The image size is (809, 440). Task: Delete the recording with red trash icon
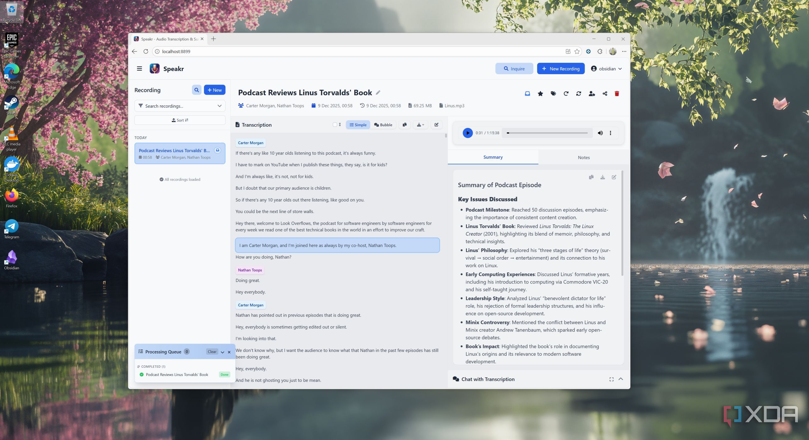click(x=617, y=93)
